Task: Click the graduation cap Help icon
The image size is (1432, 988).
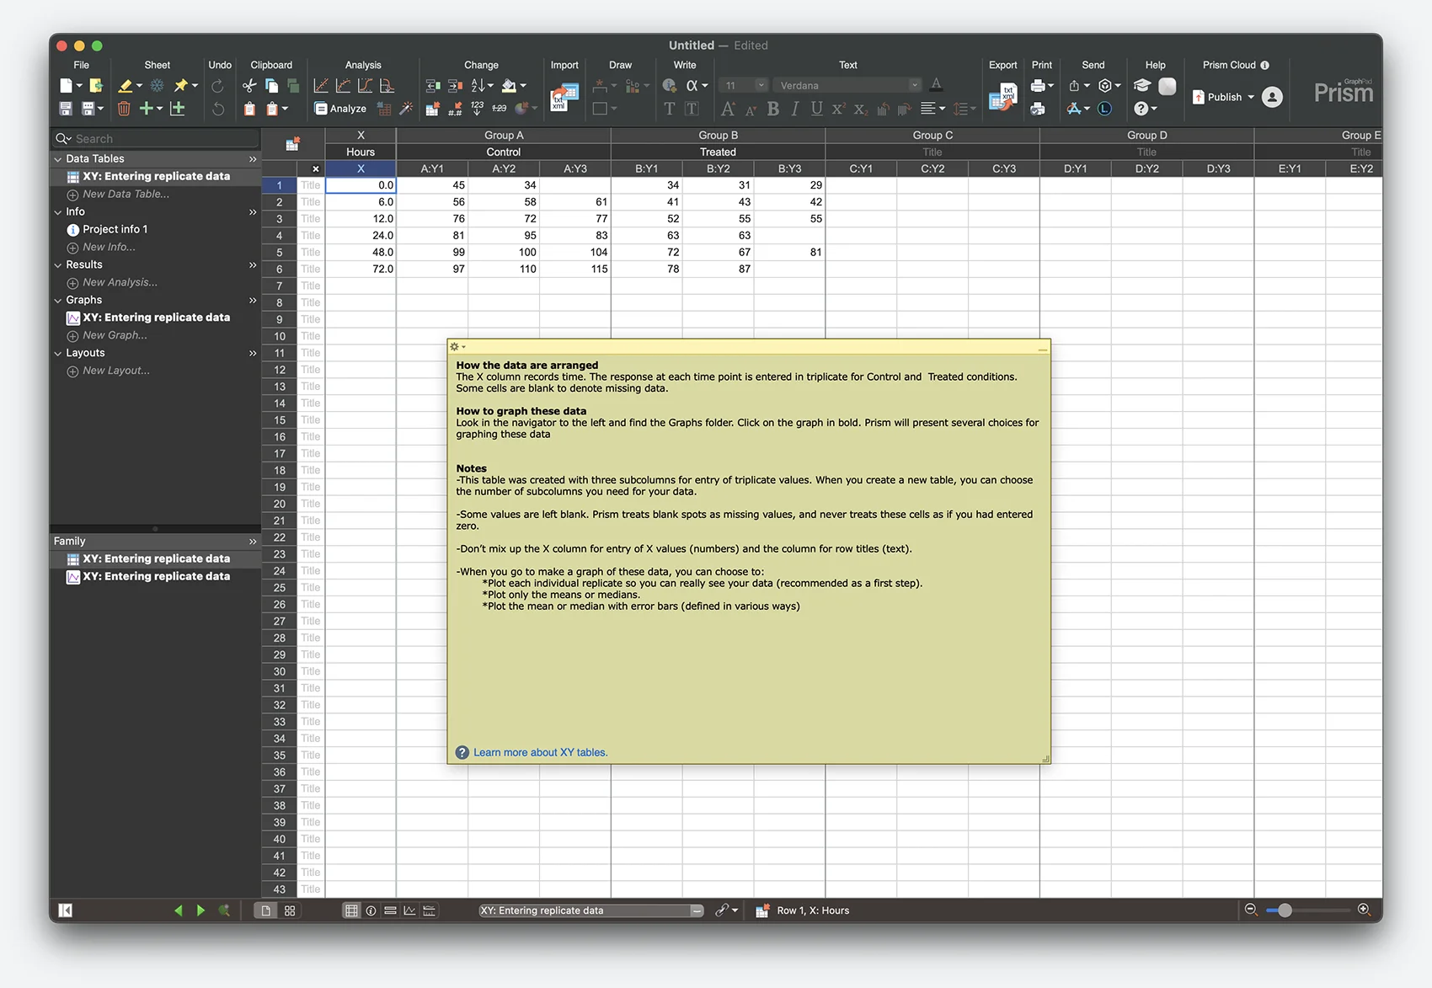Action: click(x=1142, y=86)
